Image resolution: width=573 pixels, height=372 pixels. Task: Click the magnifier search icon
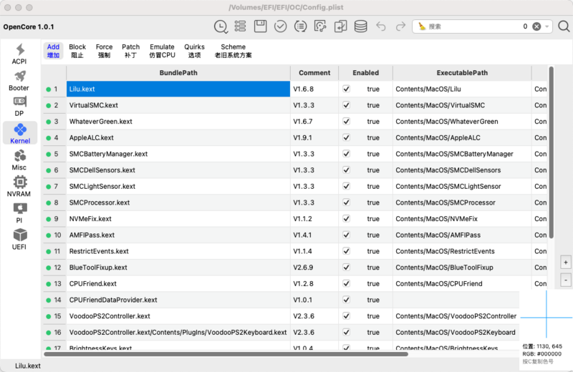pyautogui.click(x=564, y=26)
